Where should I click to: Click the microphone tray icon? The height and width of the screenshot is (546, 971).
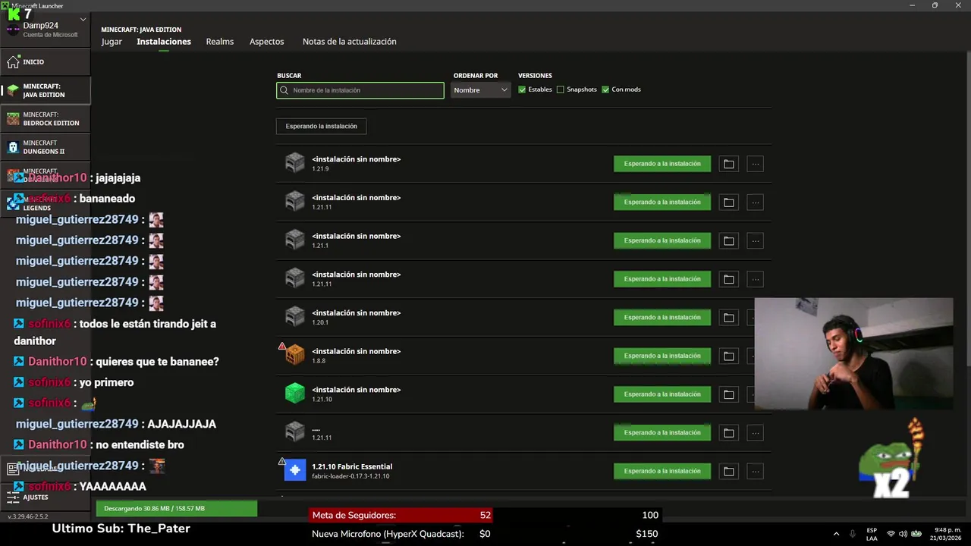(853, 534)
